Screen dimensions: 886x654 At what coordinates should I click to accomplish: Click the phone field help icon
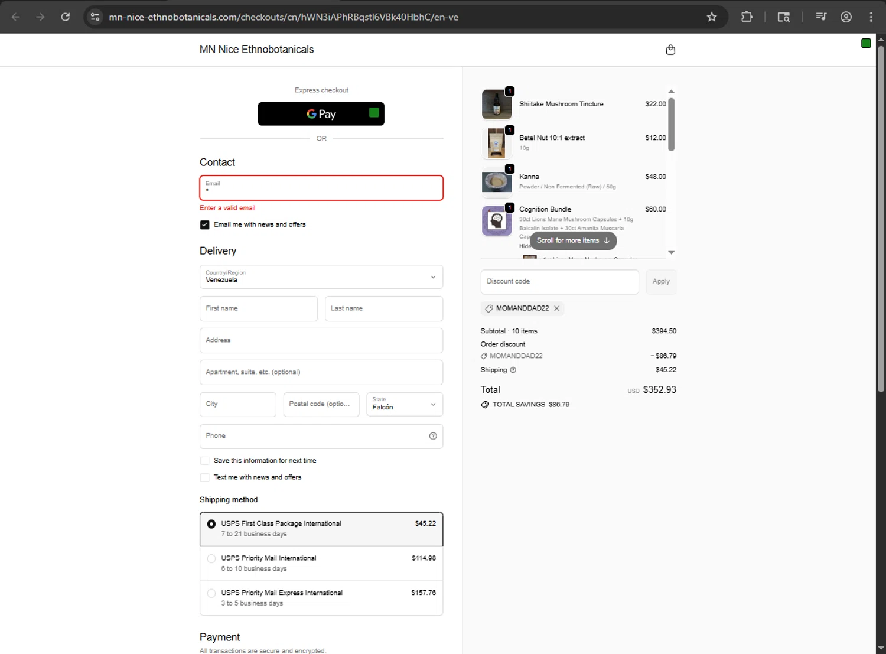[433, 436]
